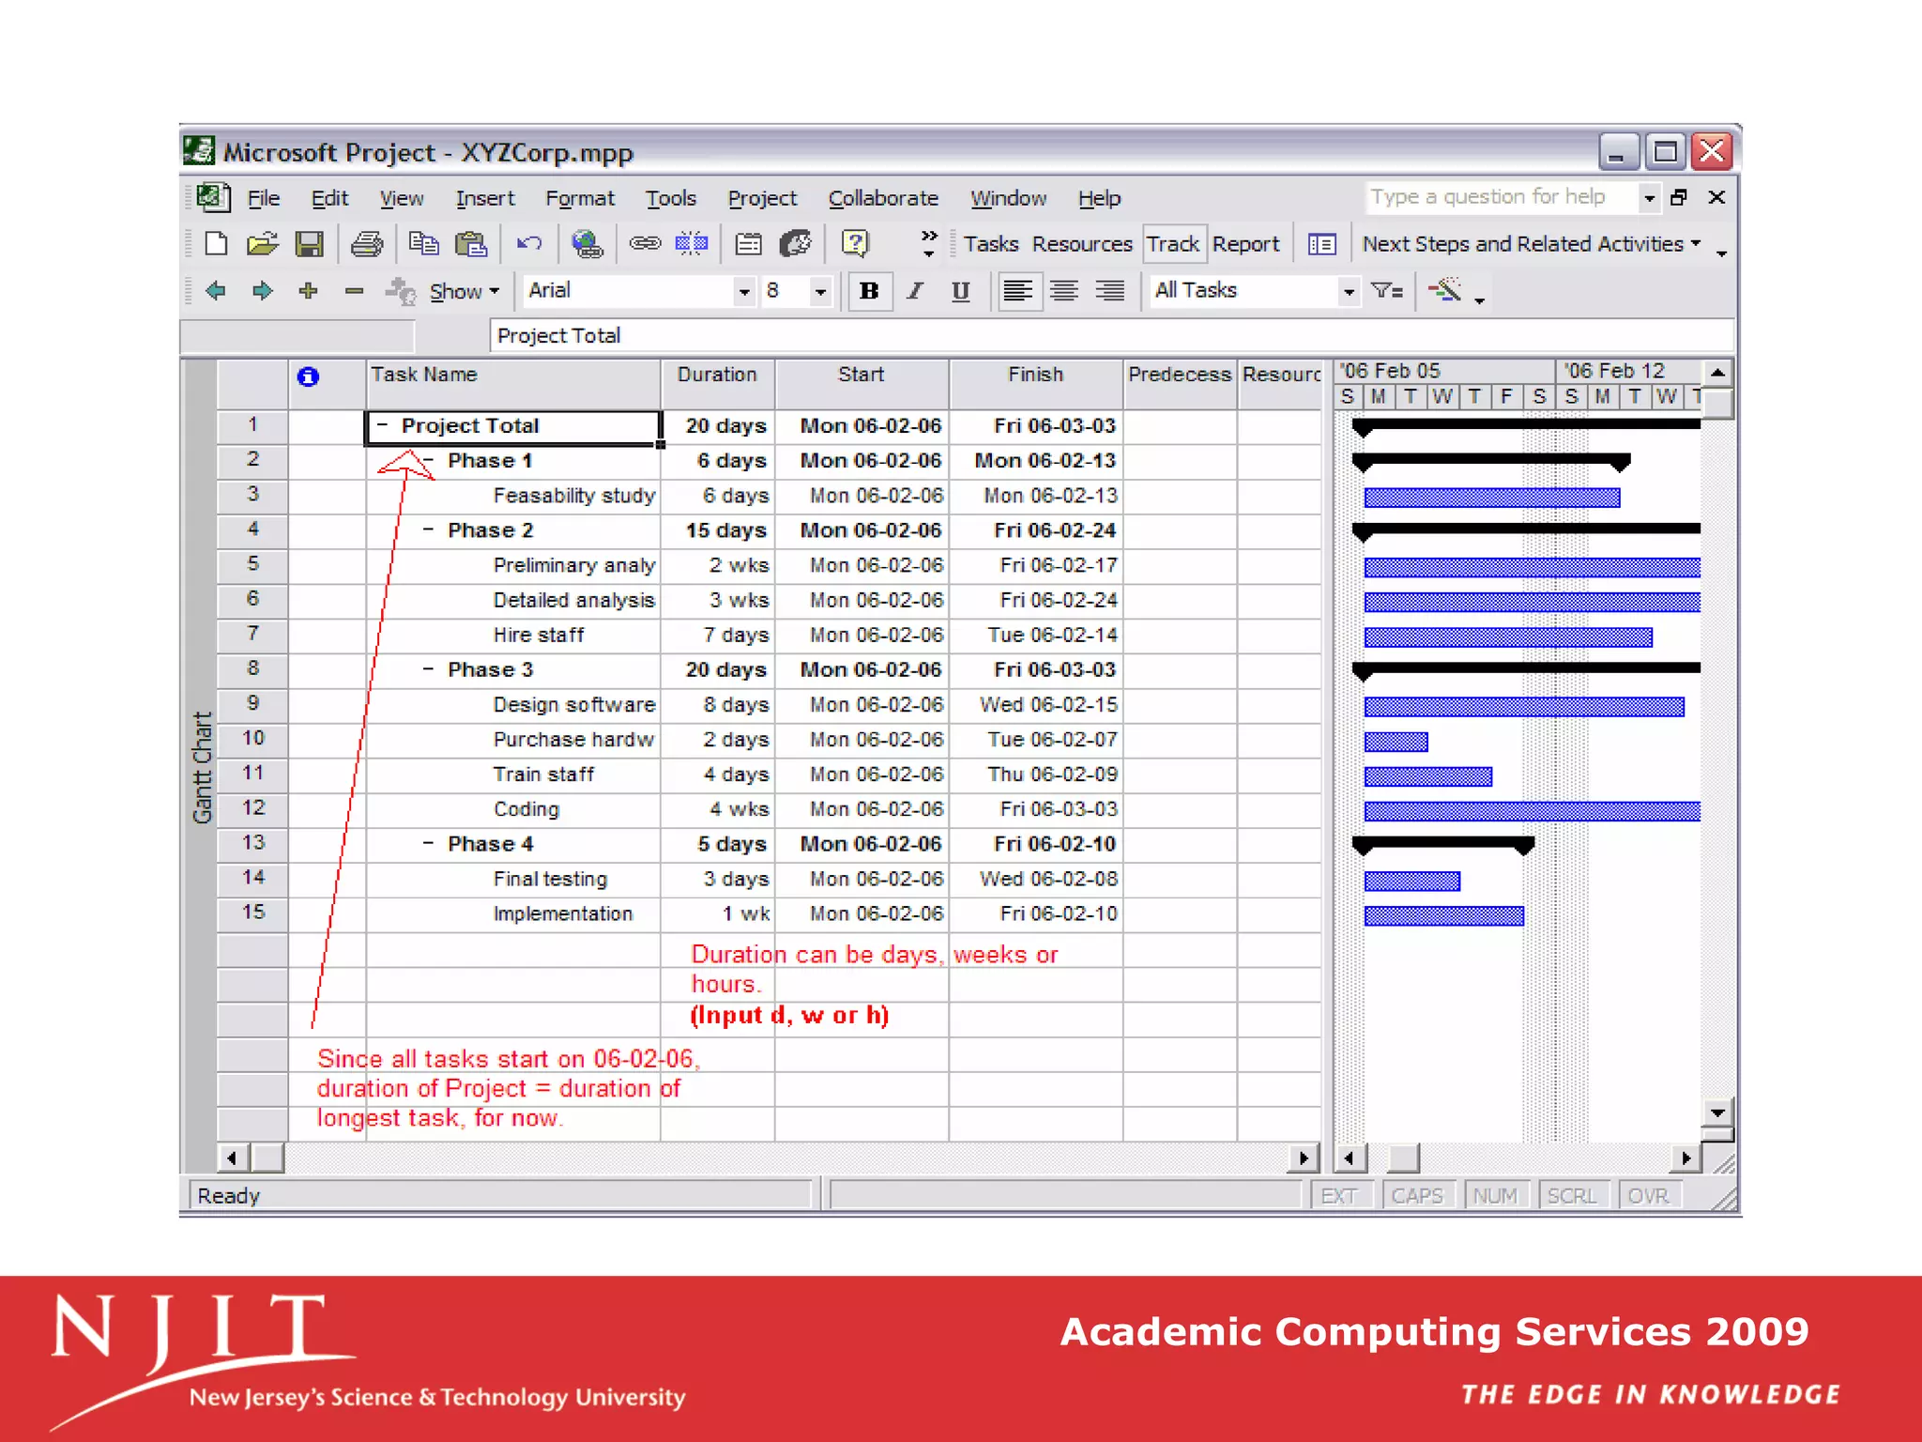
Task: Toggle the Project Guide side pane icon
Action: pyautogui.click(x=1322, y=244)
